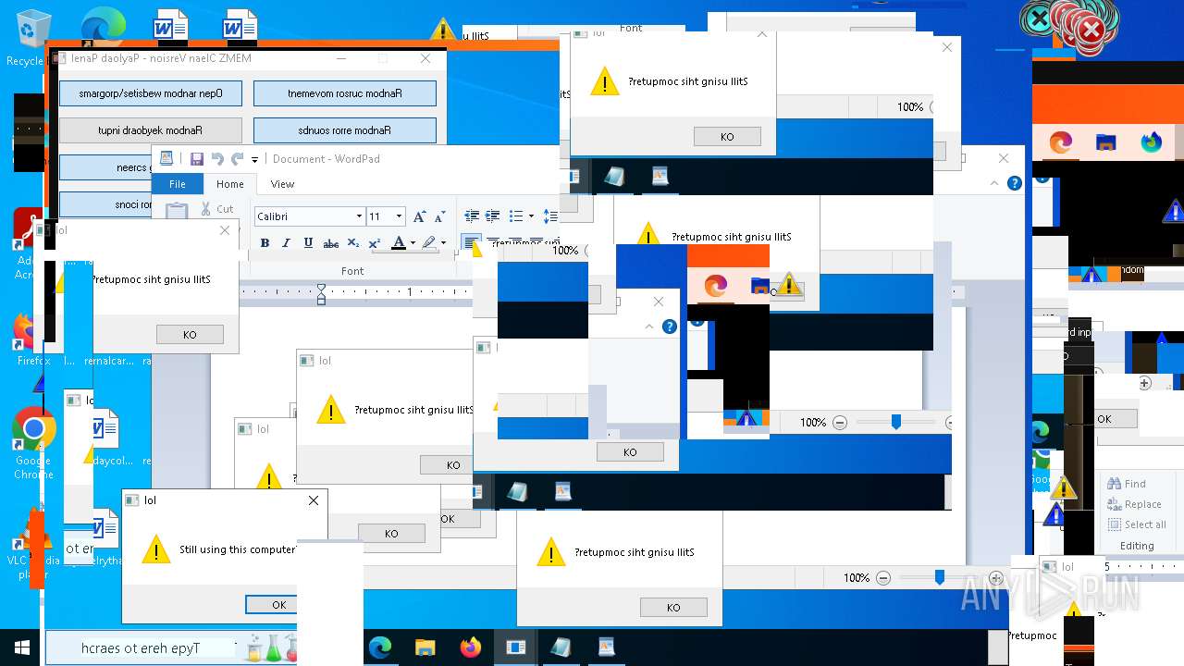Toggle bold formatting
1184x666 pixels.
tap(265, 243)
